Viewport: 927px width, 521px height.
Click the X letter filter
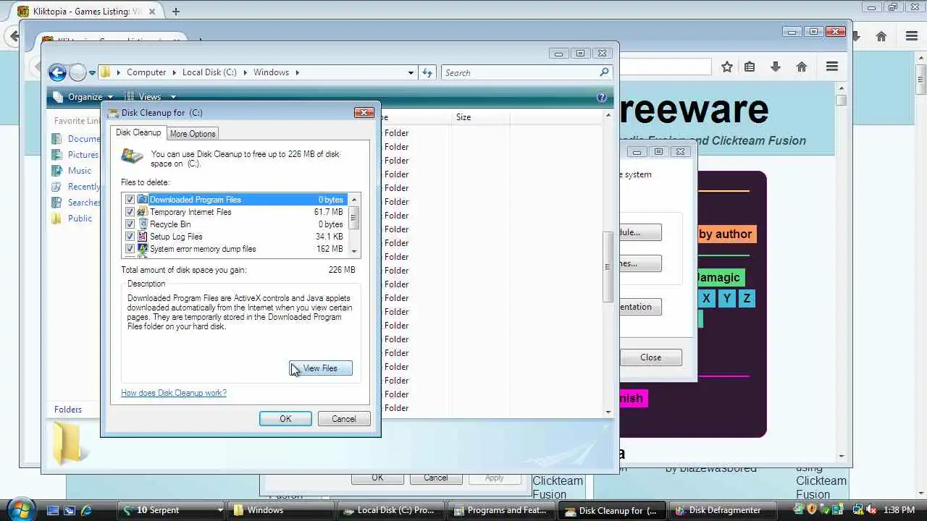coord(707,298)
